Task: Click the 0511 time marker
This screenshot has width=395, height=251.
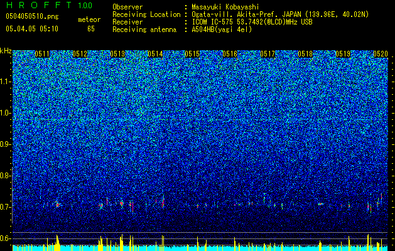Action: tap(42, 54)
